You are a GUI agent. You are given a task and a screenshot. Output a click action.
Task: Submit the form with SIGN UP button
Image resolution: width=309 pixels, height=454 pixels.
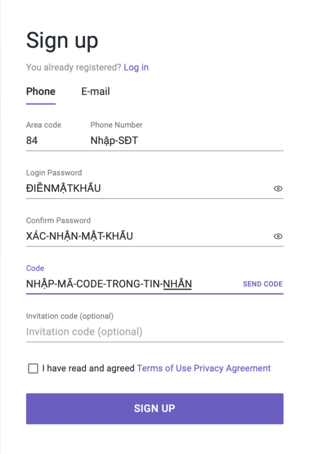[x=155, y=408]
